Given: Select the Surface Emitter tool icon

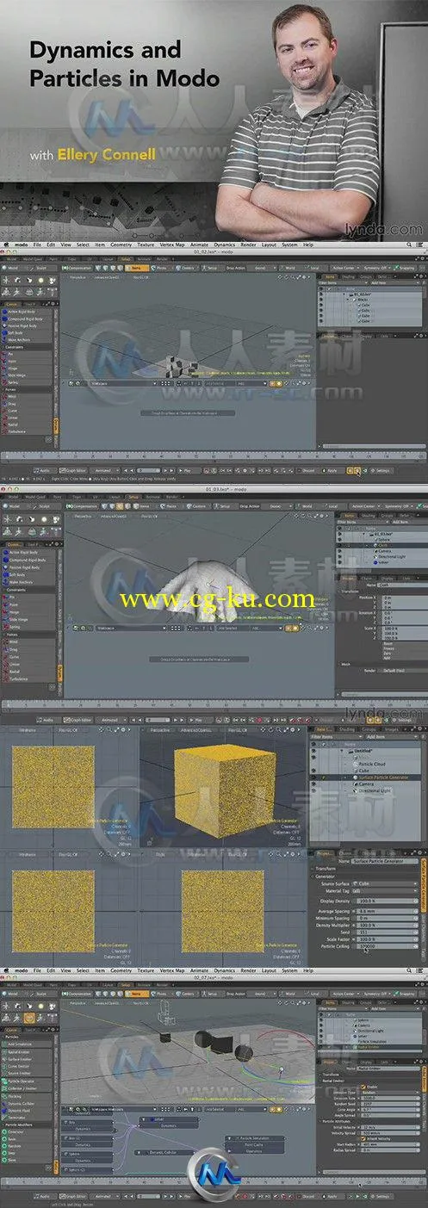Looking at the screenshot, I should click(4, 1059).
